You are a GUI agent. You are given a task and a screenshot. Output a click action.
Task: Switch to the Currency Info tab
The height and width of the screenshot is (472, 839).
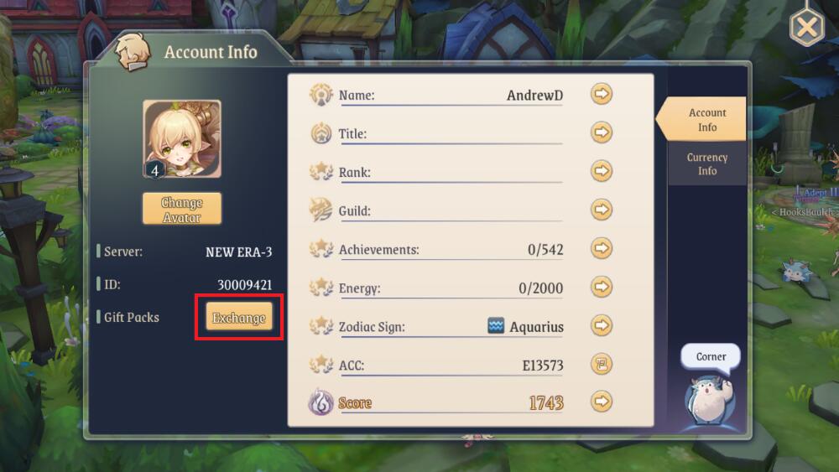(706, 164)
